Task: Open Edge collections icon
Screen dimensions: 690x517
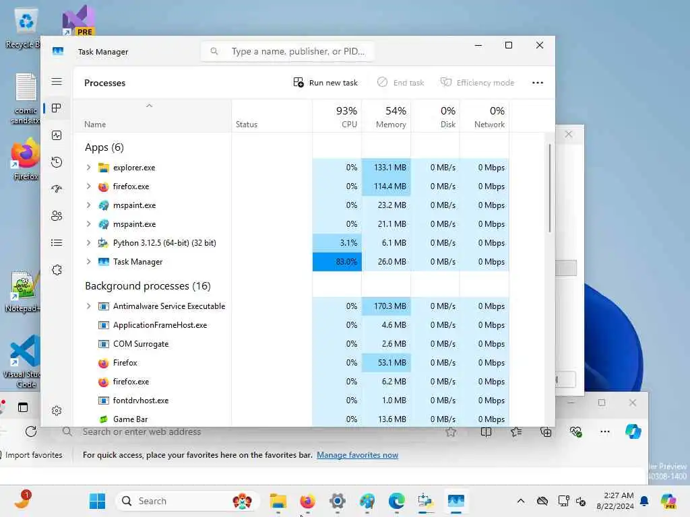Action: 546,432
